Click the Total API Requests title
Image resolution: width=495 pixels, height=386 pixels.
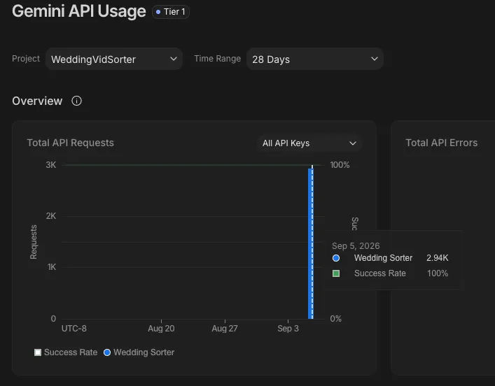tap(71, 143)
